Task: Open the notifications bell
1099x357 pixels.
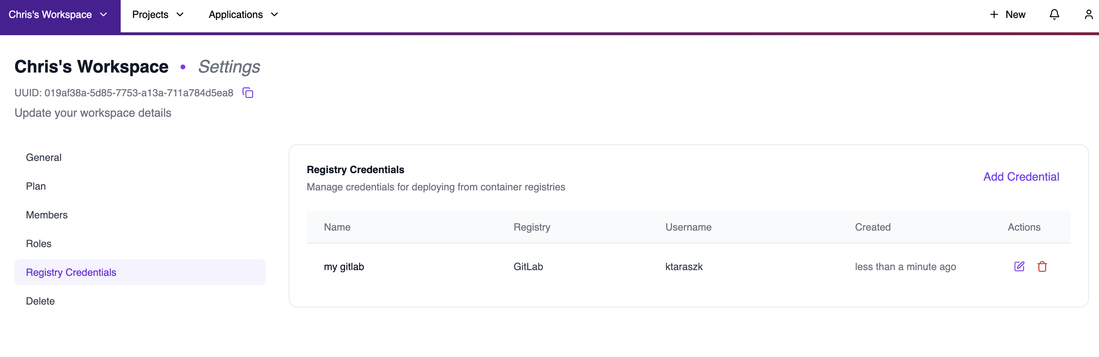Action: point(1054,14)
